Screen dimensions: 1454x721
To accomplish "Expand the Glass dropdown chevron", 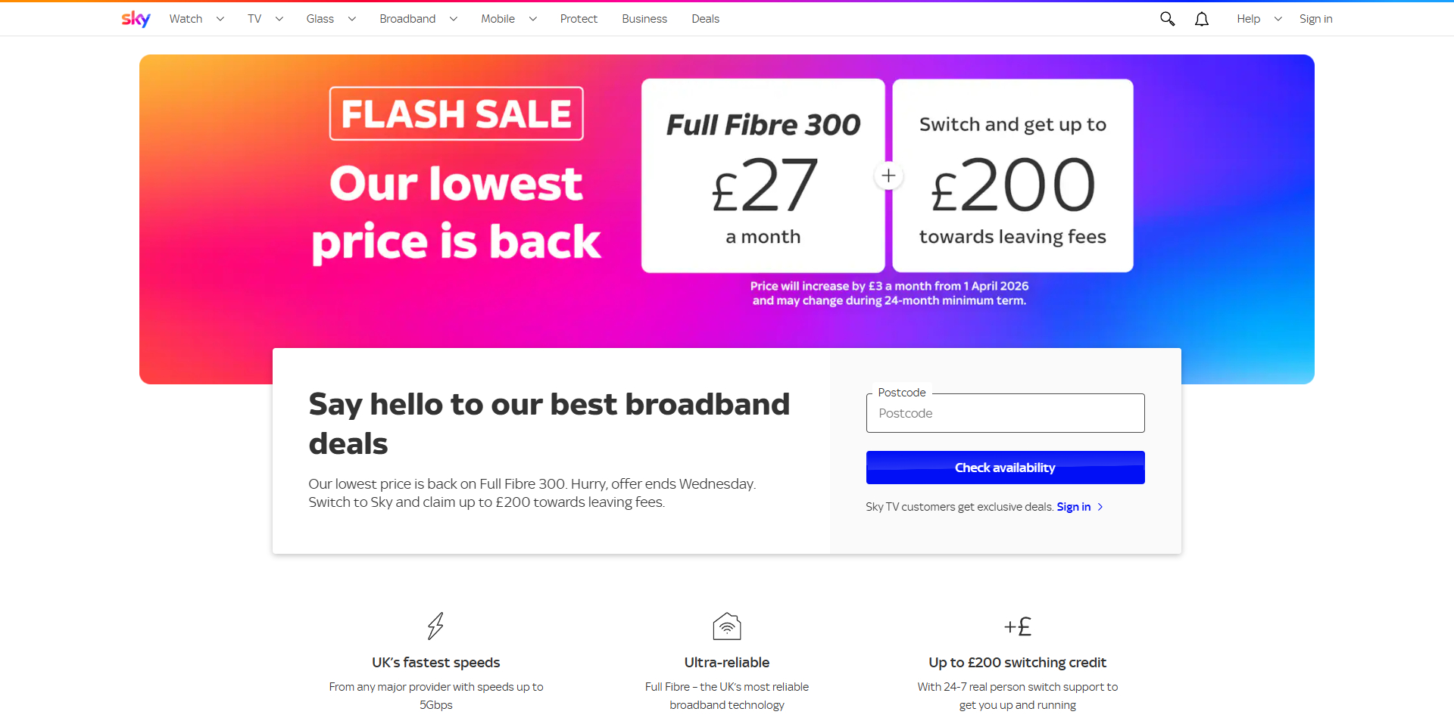I will coord(352,19).
